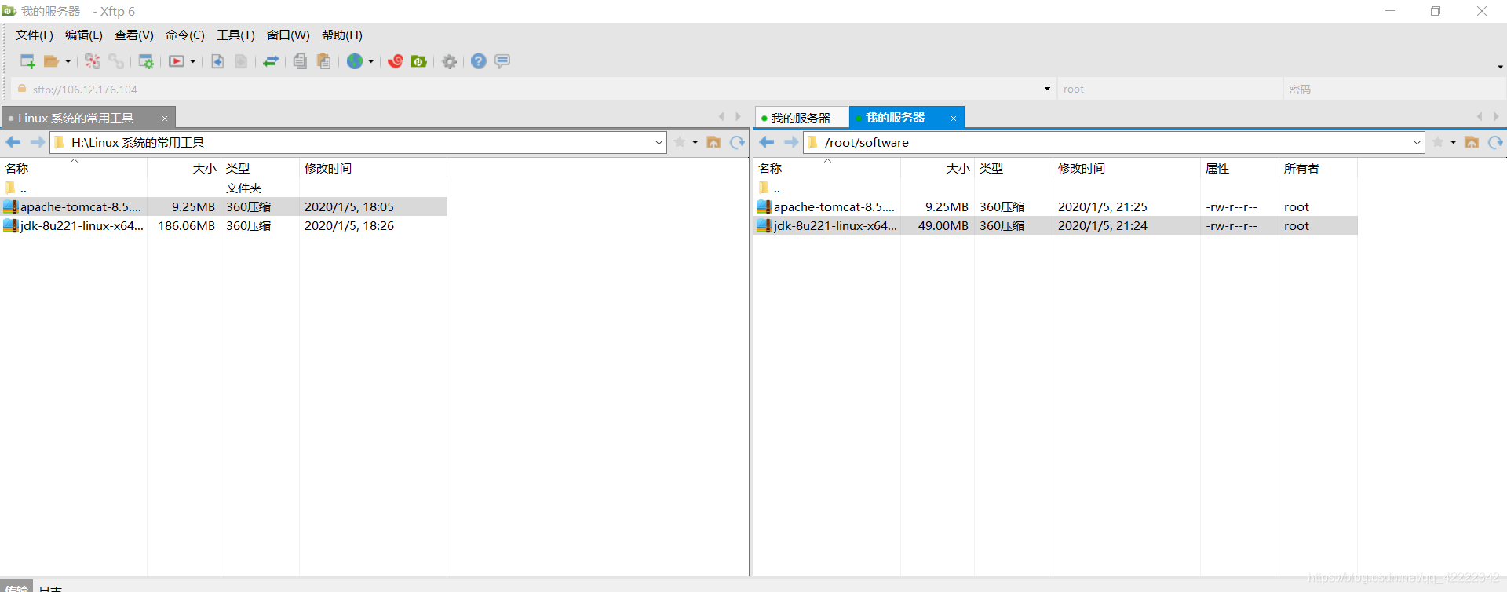Viewport: 1507px width, 592px height.
Task: Click the sftp host address field
Action: 534,90
